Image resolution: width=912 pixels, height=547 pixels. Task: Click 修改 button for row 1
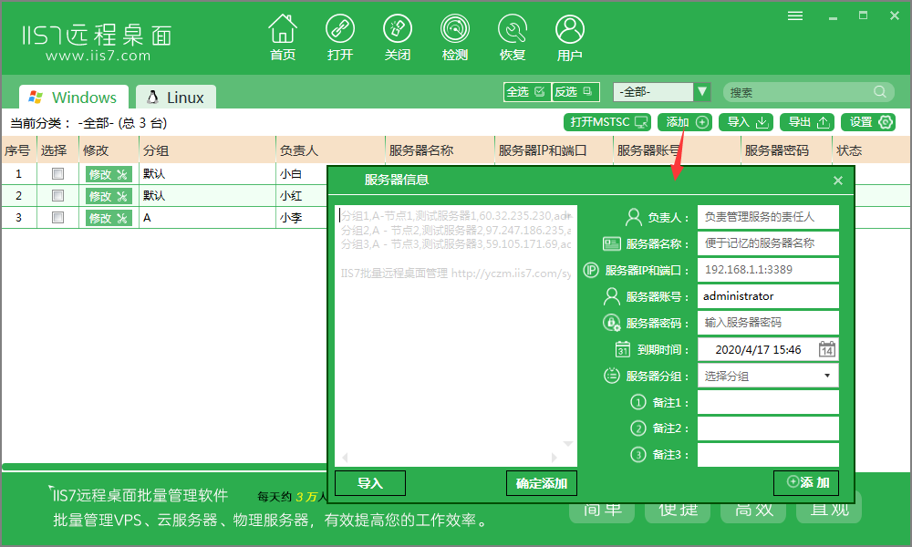point(109,174)
